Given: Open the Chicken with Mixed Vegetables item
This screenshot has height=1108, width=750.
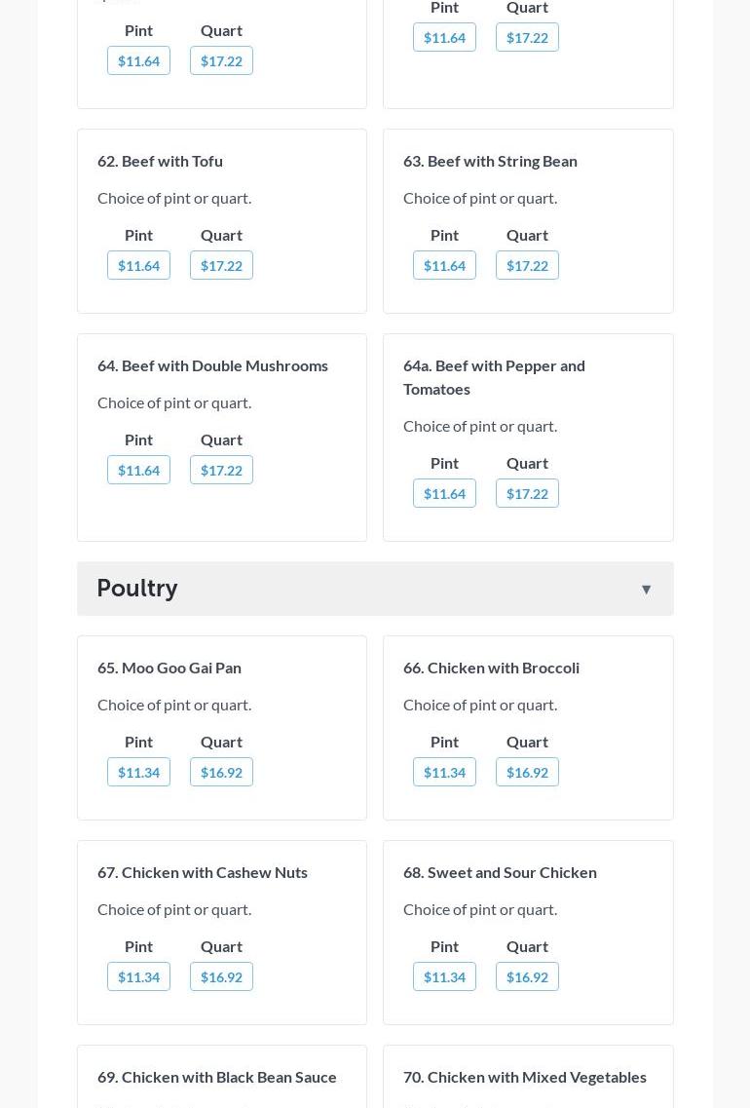Looking at the screenshot, I should [x=525, y=1077].
